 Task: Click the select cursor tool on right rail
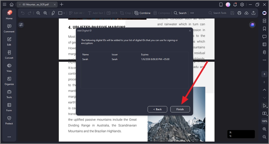tap(264, 106)
